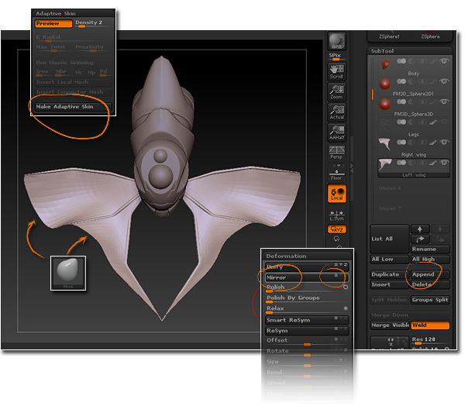Select the Zoom canvas tool

[336, 91]
